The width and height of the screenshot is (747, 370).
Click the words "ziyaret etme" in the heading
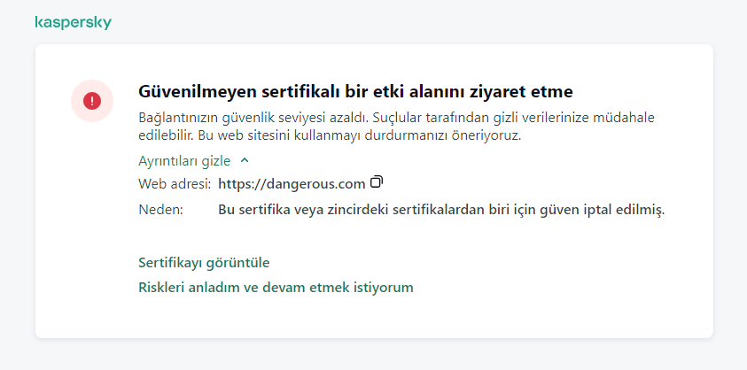[526, 91]
